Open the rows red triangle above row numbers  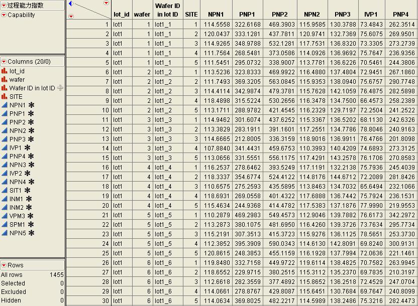click(71, 16)
